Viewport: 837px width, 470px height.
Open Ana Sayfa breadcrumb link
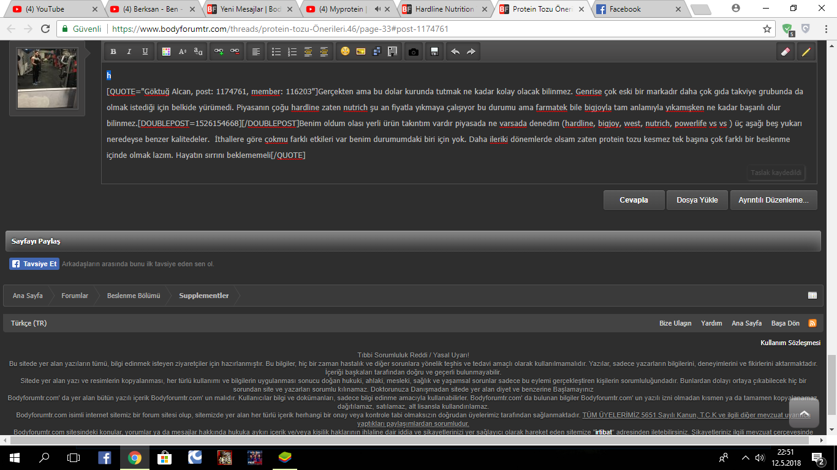[x=28, y=296]
